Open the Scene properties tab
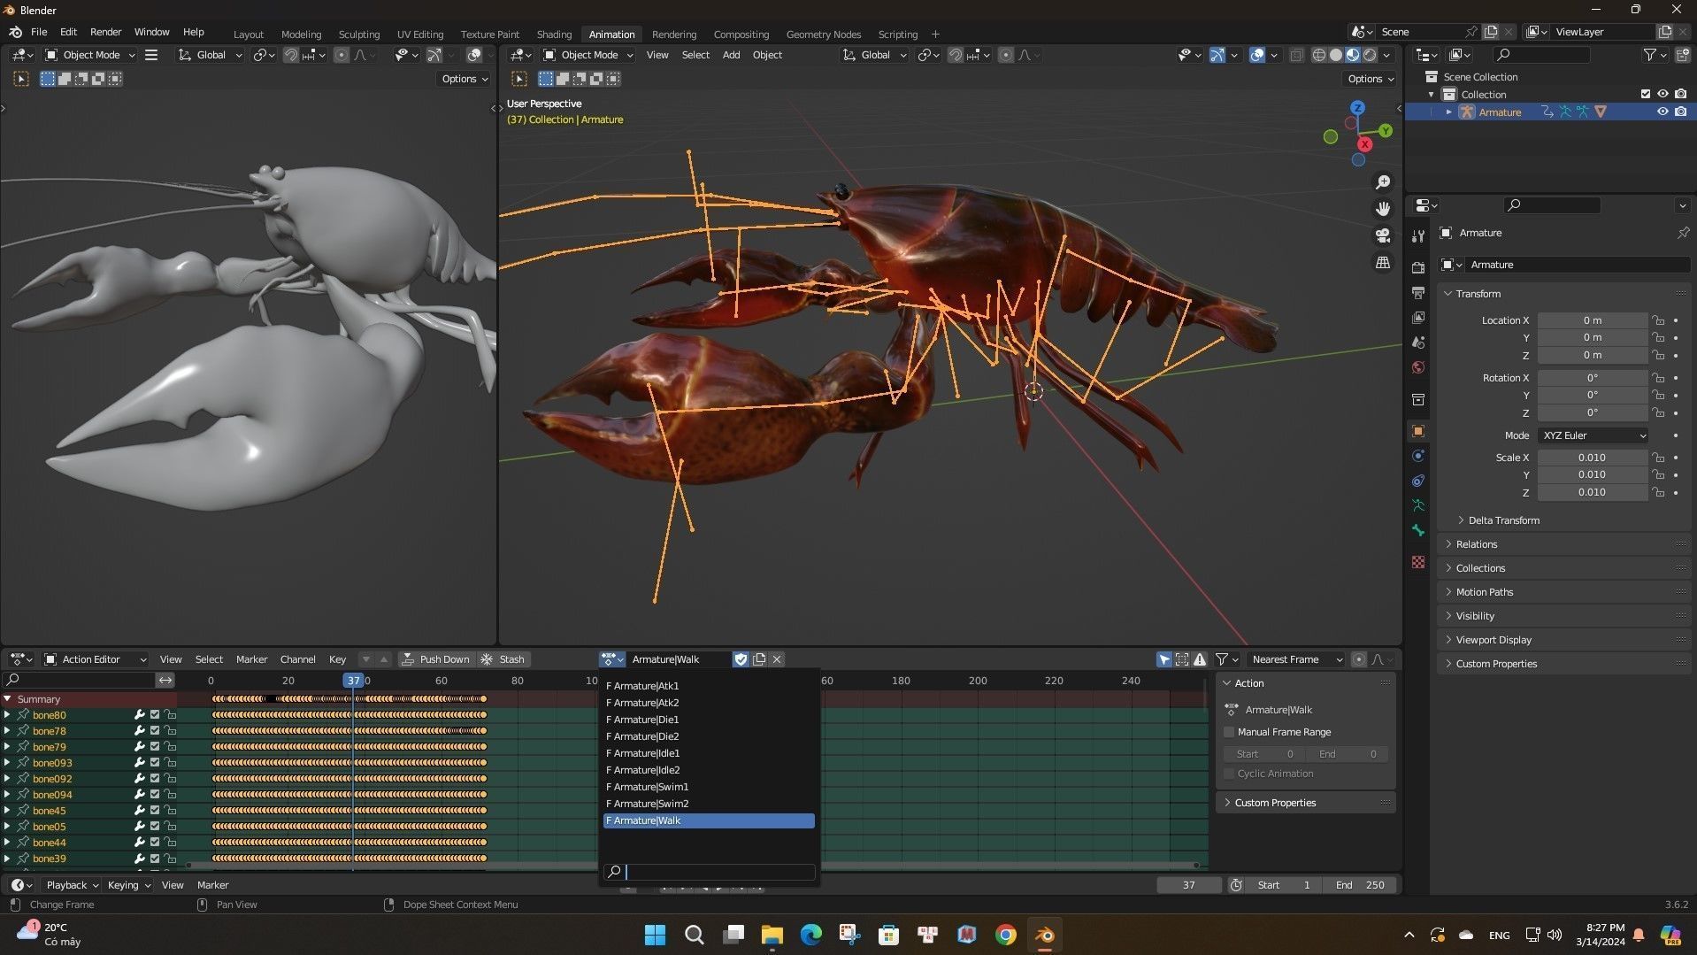Viewport: 1697px width, 955px height. pyautogui.click(x=1418, y=343)
